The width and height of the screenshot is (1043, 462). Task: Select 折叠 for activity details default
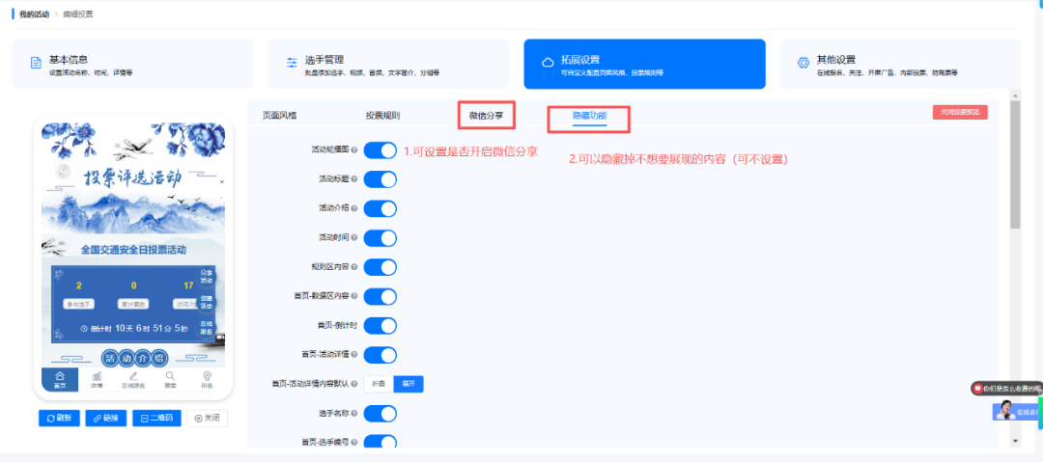[x=379, y=384]
